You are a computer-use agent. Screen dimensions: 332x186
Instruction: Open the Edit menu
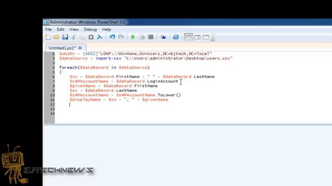pyautogui.click(x=61, y=29)
